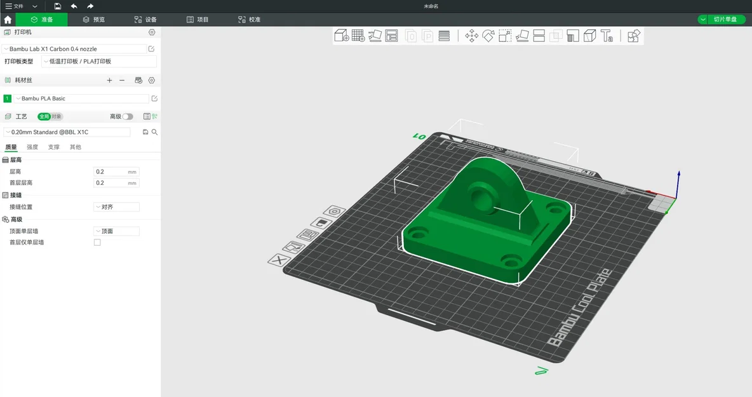
Task: Open the Bambu PLA Basic filament dropdown
Action: [81, 98]
